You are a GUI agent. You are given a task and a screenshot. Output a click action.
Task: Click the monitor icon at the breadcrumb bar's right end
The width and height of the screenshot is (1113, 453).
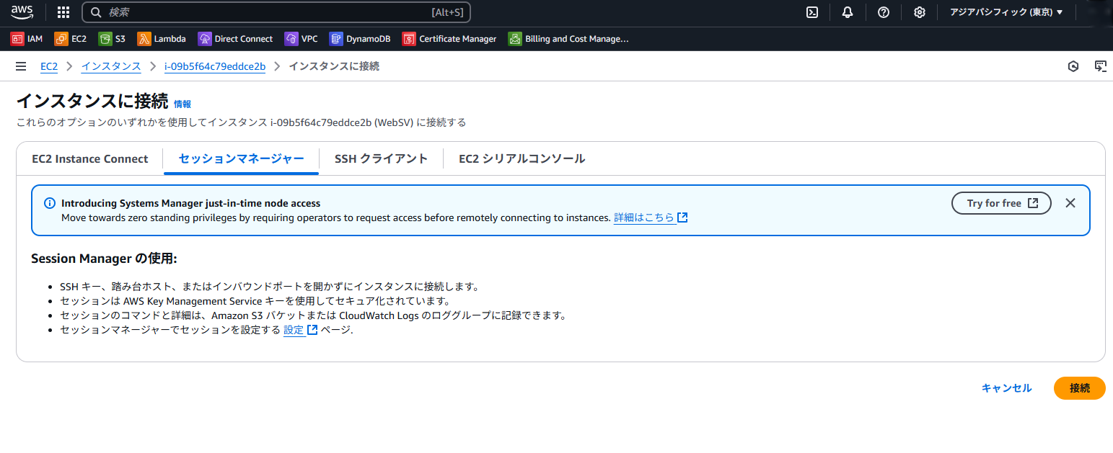click(x=1101, y=66)
